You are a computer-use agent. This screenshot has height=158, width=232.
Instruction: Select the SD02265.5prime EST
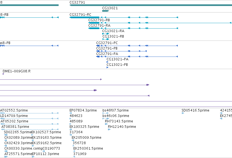point(6,135)
